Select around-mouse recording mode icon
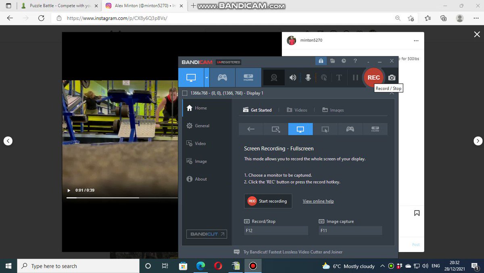This screenshot has height=273, width=484. point(325,129)
